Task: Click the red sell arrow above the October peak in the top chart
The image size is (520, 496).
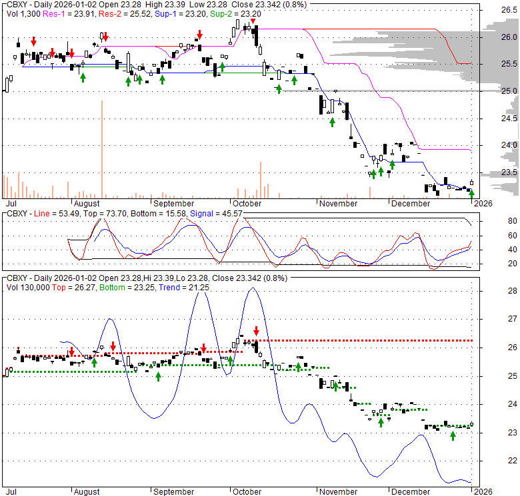Action: pyautogui.click(x=253, y=21)
